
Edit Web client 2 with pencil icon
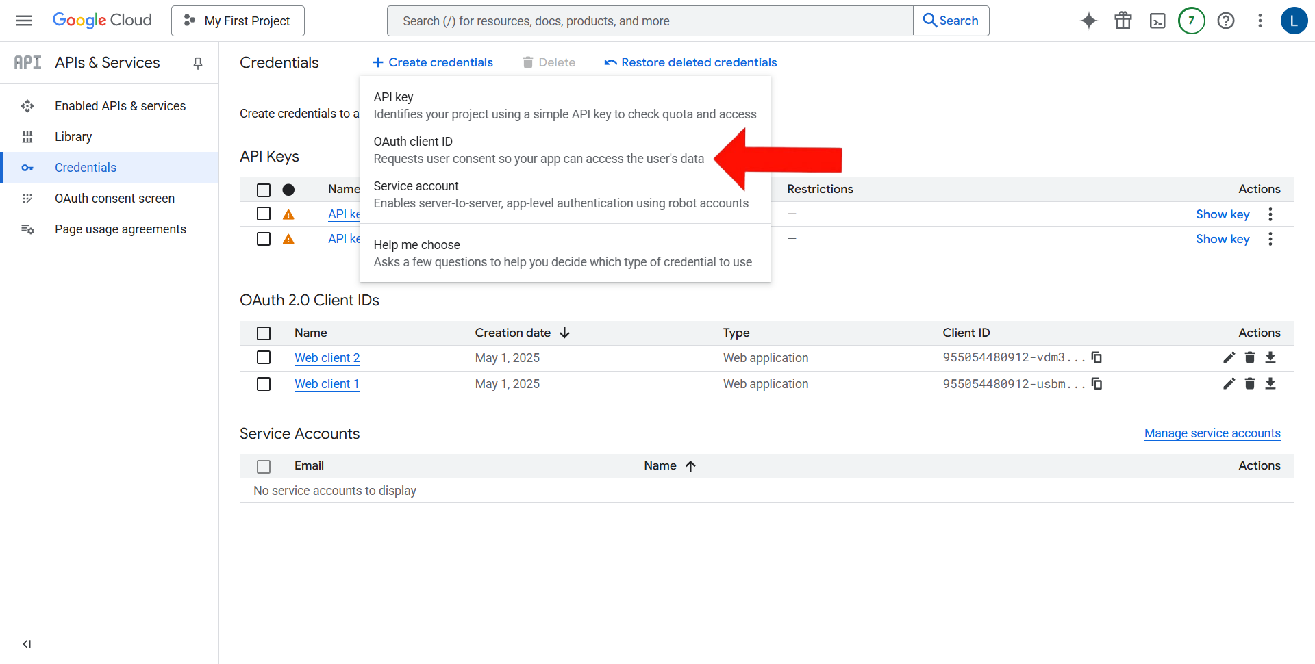pos(1229,357)
